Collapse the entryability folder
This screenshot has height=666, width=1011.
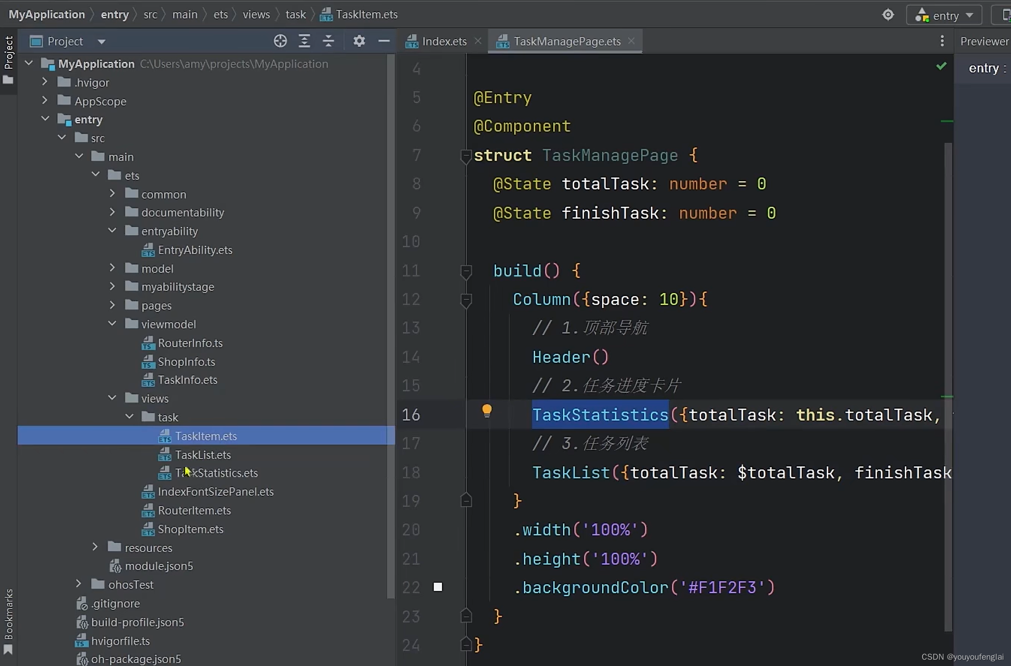click(112, 230)
